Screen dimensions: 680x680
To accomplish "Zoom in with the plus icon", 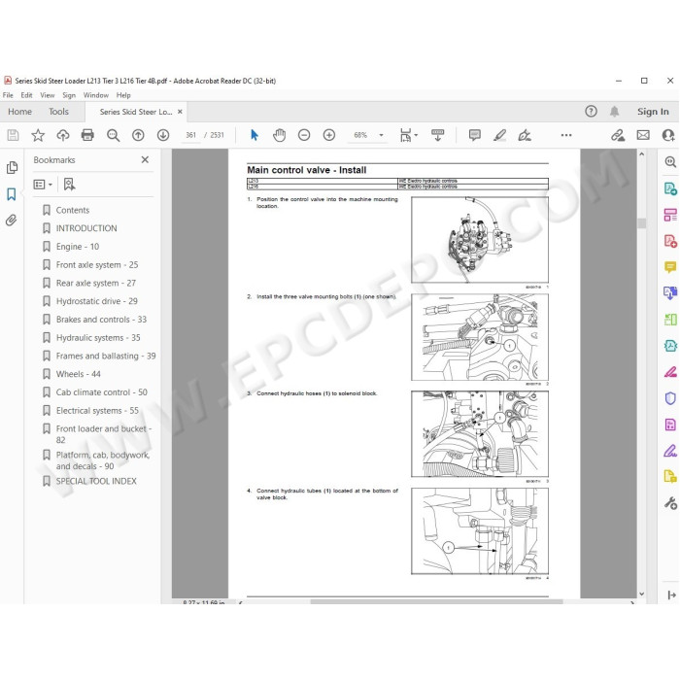I will 329,135.
